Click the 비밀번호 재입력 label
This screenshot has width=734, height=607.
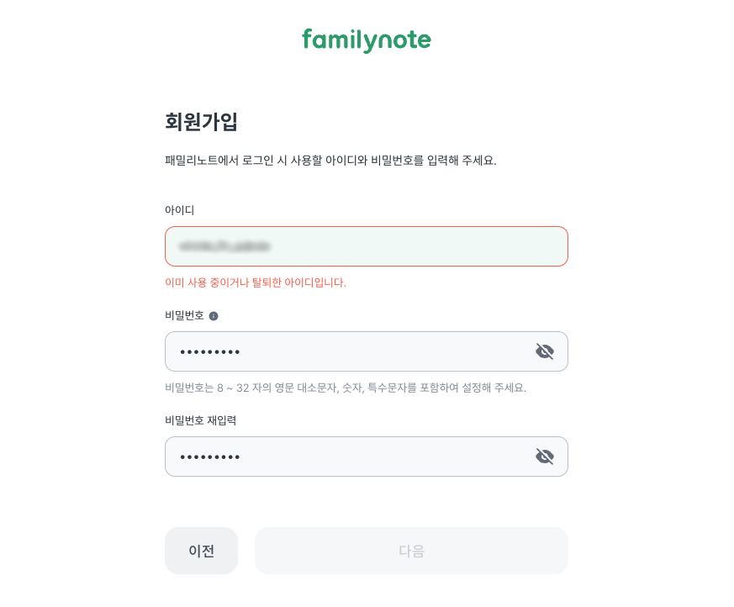click(200, 420)
